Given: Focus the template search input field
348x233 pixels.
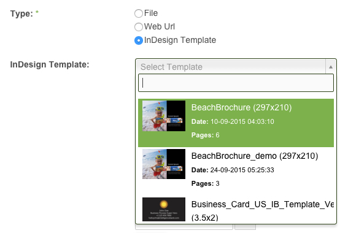Looking at the screenshot, I should point(236,83).
